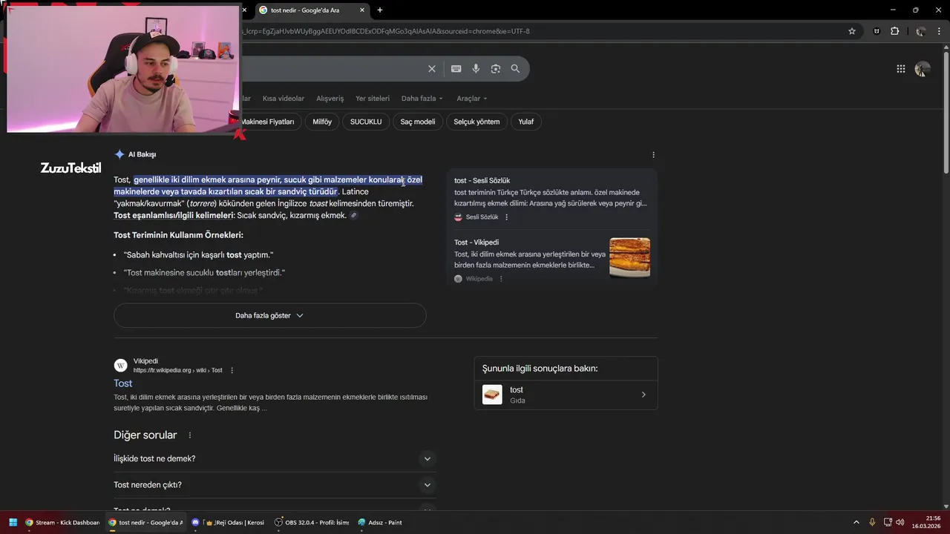Select the Yulaf filter chip

click(526, 122)
